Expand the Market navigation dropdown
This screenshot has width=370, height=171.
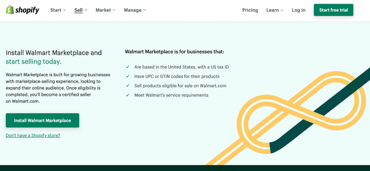(105, 10)
